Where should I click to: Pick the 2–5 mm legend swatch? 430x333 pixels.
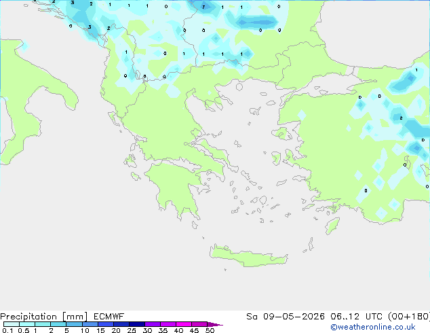click(x=58, y=324)
